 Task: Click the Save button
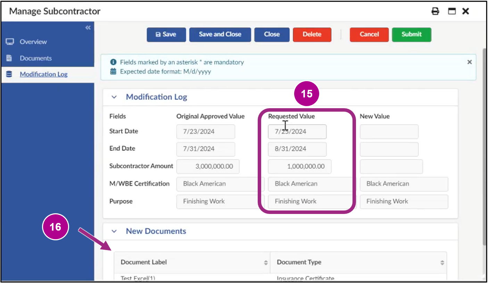(166, 34)
